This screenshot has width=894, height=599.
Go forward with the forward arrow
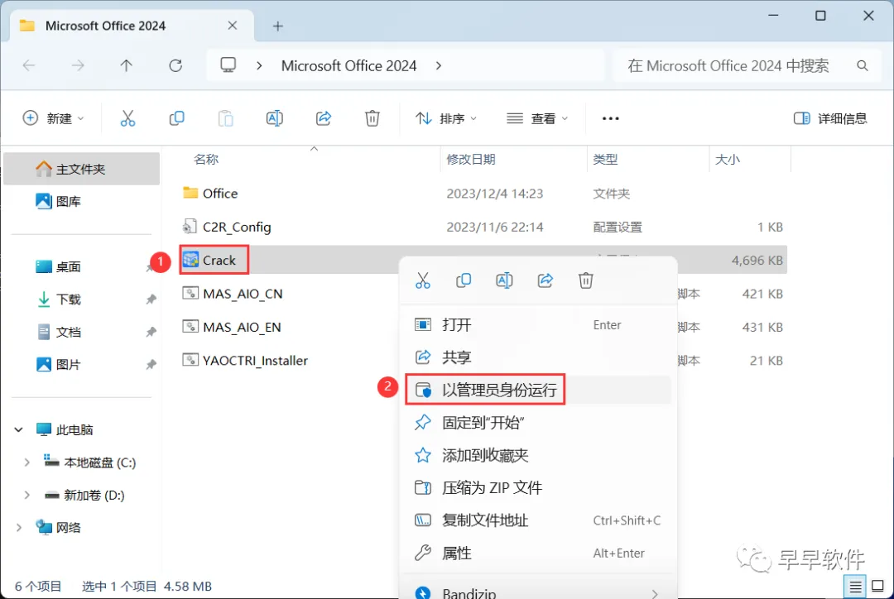click(78, 65)
